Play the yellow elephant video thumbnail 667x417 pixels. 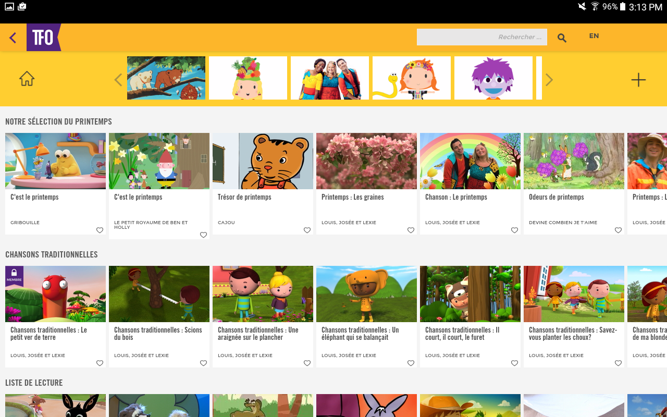point(366,294)
